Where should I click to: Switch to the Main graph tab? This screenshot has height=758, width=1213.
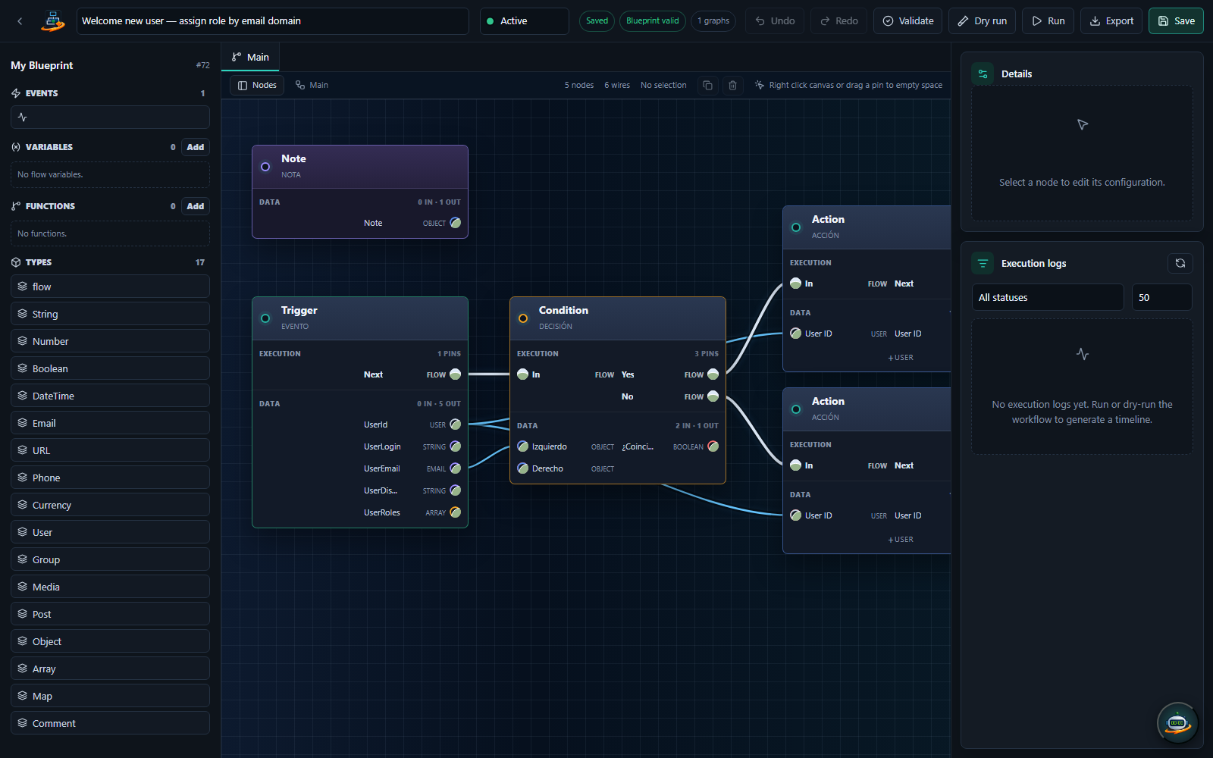click(x=250, y=57)
